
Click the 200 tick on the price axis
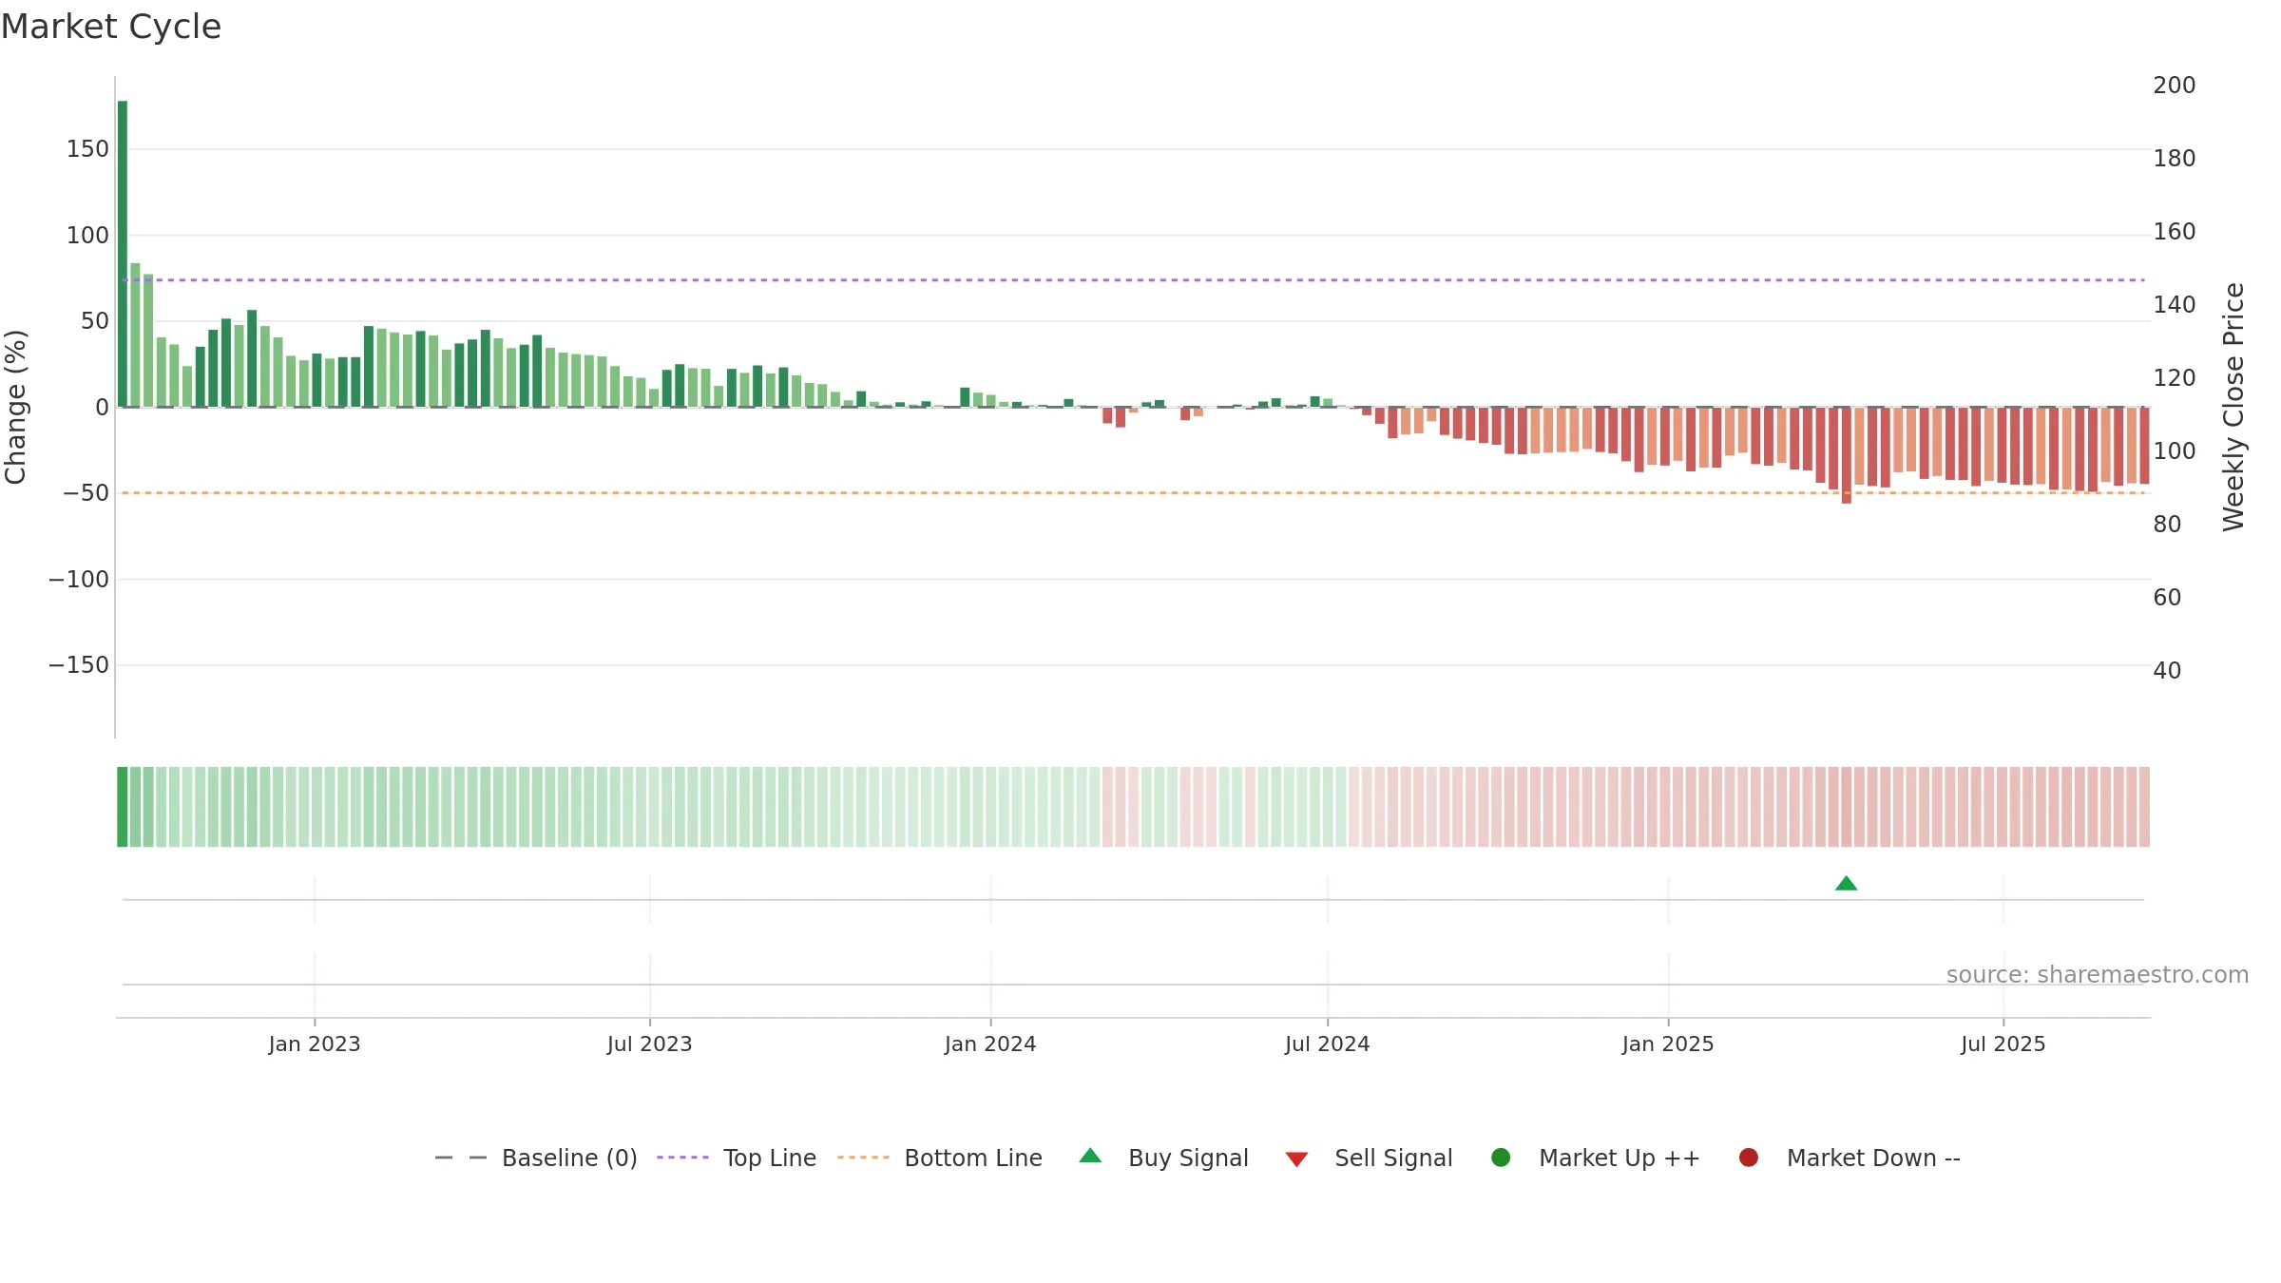click(x=2175, y=86)
